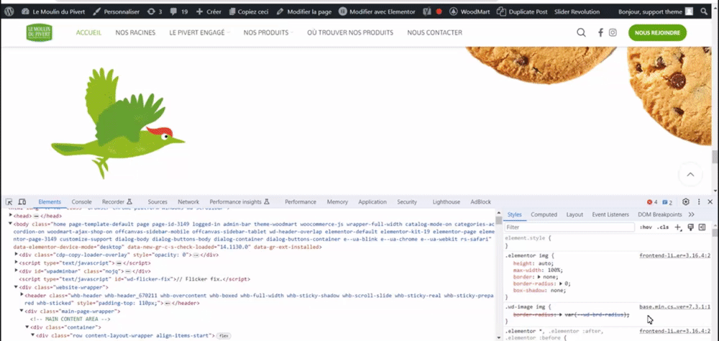Switch to the Console tab
The width and height of the screenshot is (719, 341).
82,202
